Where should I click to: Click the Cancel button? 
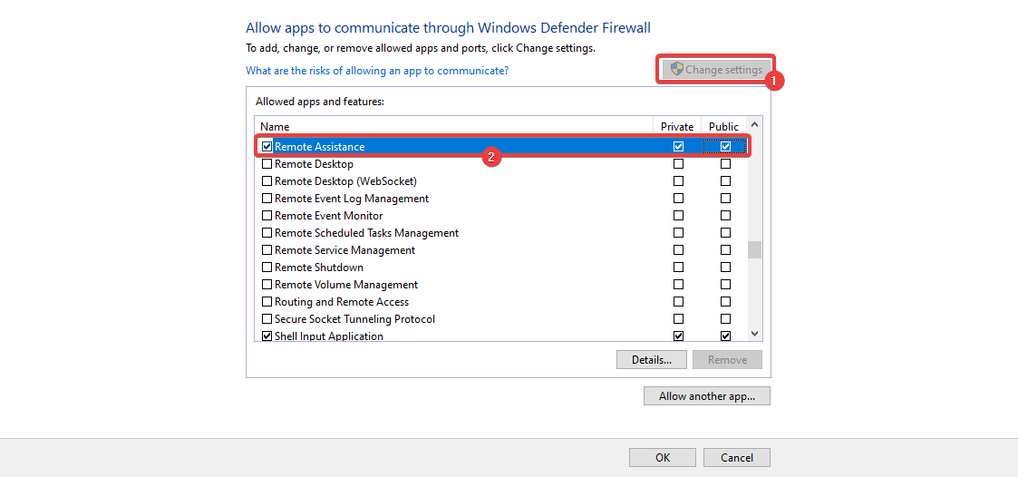737,458
